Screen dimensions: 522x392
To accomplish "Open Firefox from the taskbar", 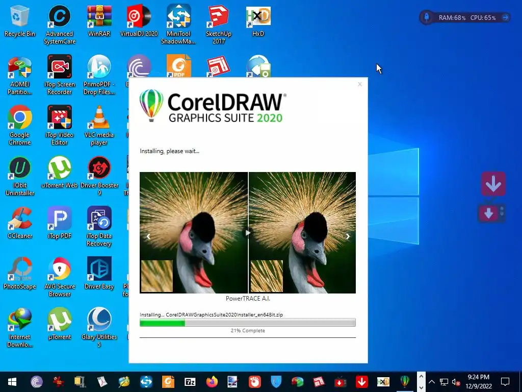I will (x=212, y=382).
